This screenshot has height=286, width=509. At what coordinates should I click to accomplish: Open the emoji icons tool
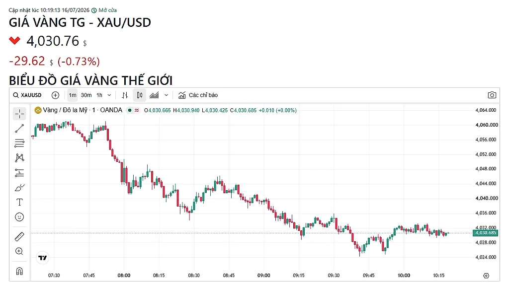pyautogui.click(x=19, y=217)
